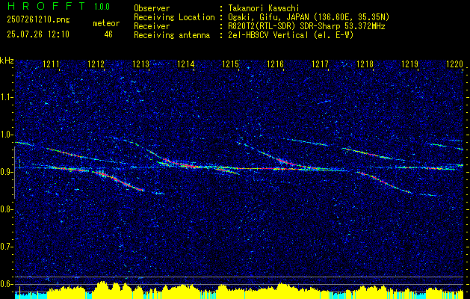Click the 2el-HB9CV Vertical antenna text
The image size is (470, 299).
(290, 35)
